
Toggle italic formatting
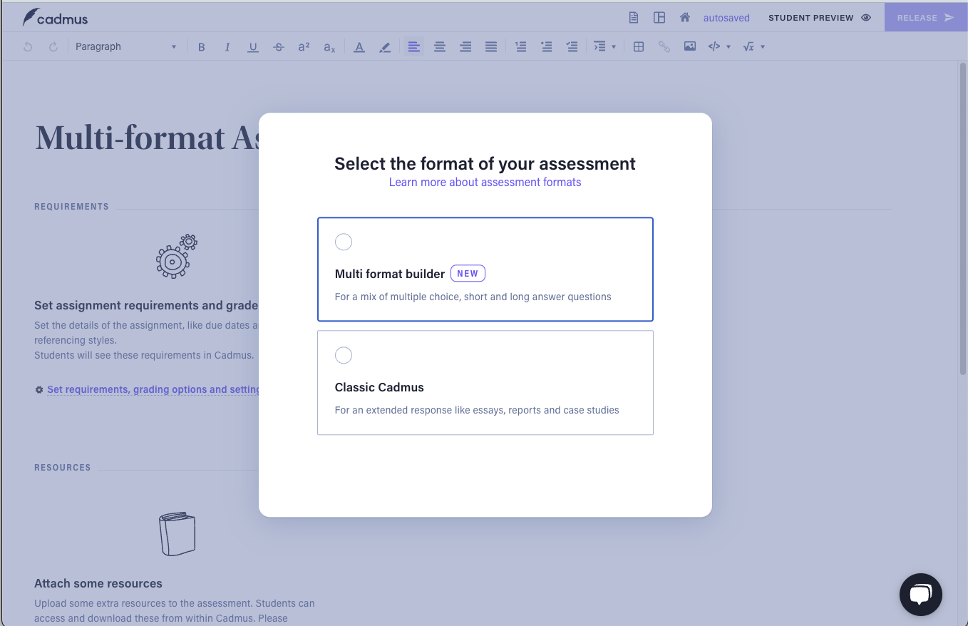(x=227, y=47)
